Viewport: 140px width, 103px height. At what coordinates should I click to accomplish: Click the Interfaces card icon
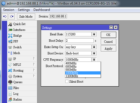10,30
